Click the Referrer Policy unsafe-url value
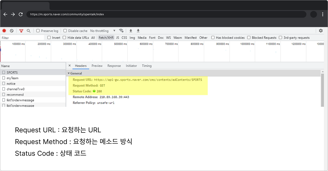 (106, 103)
